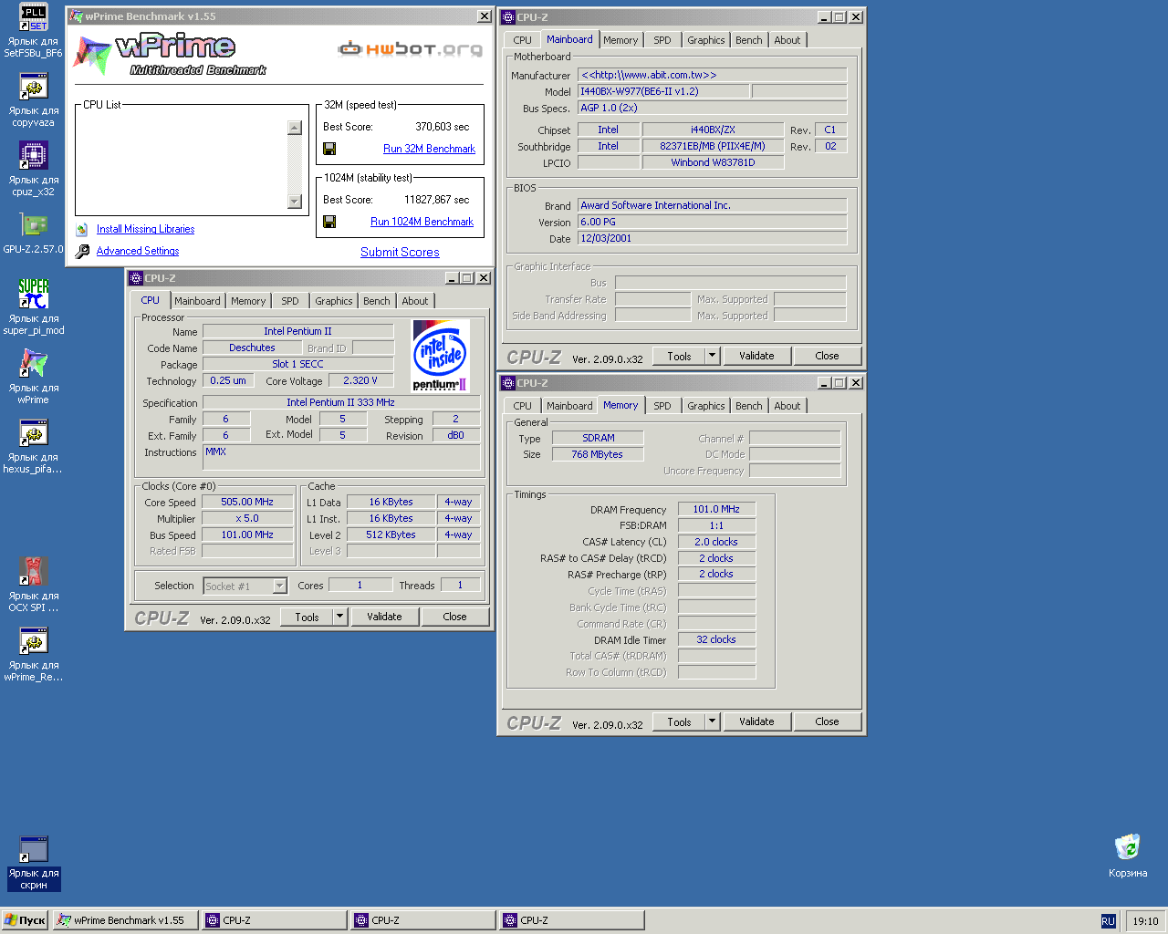This screenshot has height=934, width=1168.
Task: Click Validate in the CPU window
Action: 384,617
